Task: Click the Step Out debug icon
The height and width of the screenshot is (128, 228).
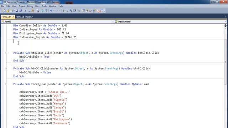Action: [78, 11]
